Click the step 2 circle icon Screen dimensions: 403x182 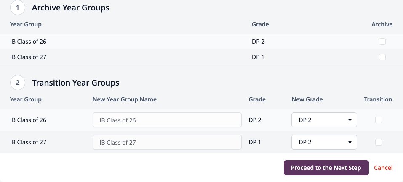pyautogui.click(x=18, y=83)
